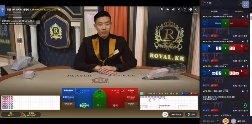Toggle B? prediction for Dynasty 스피드 바카라 6
Viewport: 252px width, 124px height.
(x=215, y=61)
